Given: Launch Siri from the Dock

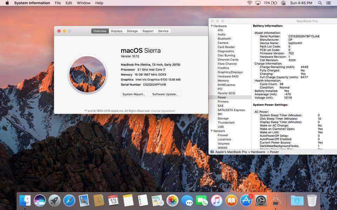Looking at the screenshot, I should click(40, 201).
